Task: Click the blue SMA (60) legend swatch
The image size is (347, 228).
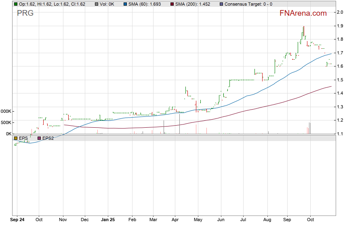Action: click(x=125, y=4)
